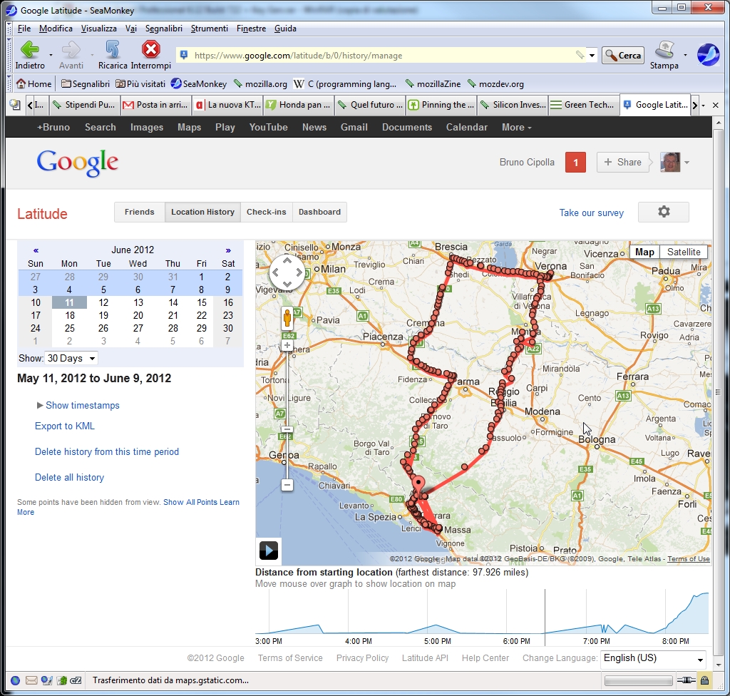Expand Show timestamps
The height and width of the screenshot is (696, 730).
[78, 405]
